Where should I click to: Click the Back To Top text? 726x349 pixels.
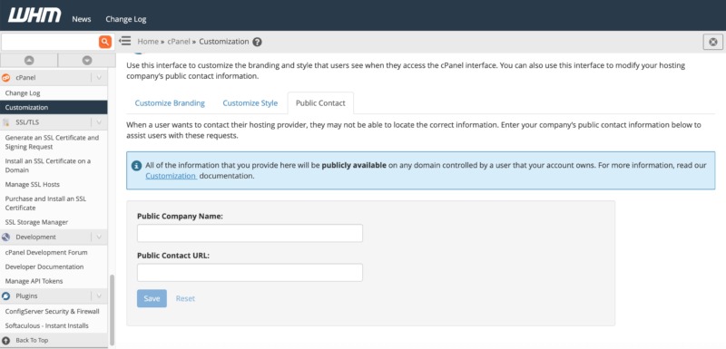[x=32, y=340]
